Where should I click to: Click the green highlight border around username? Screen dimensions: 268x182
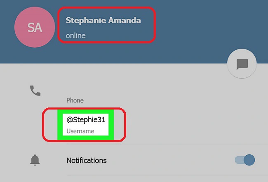[60, 125]
